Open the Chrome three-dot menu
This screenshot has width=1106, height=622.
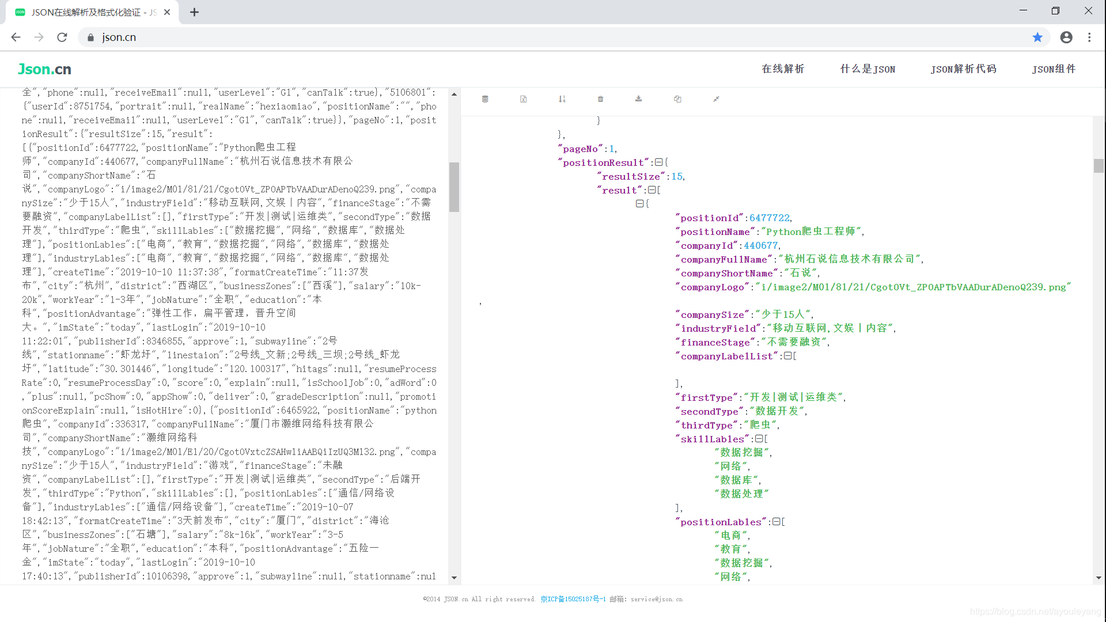pos(1089,37)
